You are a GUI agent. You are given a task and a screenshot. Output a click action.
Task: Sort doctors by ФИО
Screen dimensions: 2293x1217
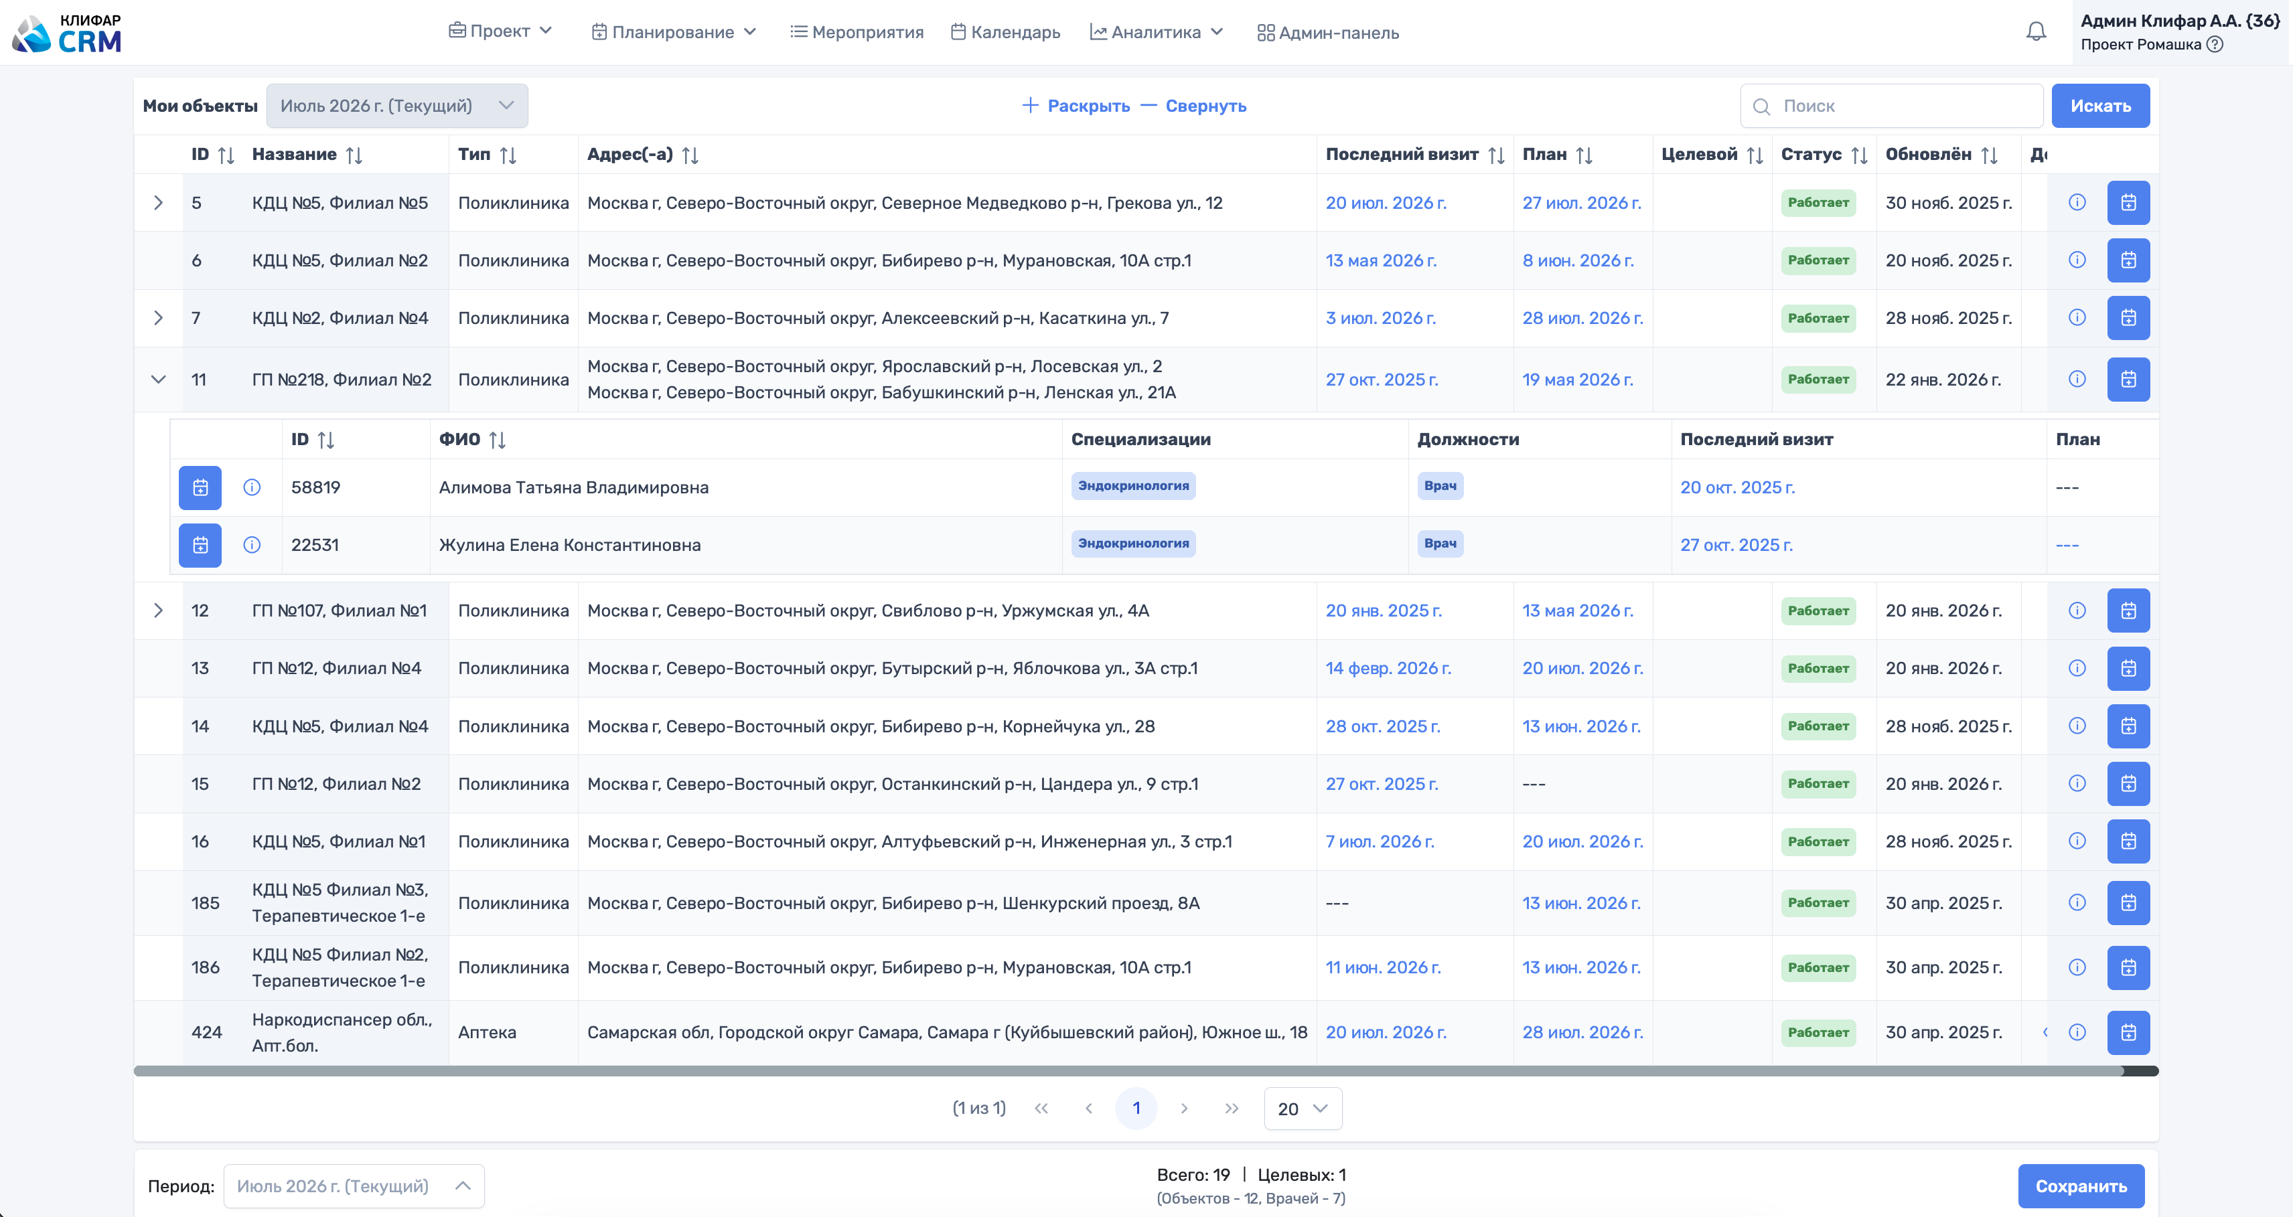pyautogui.click(x=498, y=439)
